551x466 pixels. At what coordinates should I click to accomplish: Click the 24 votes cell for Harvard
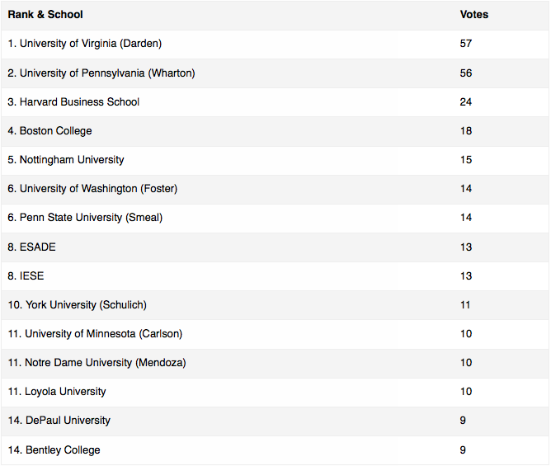pyautogui.click(x=466, y=102)
